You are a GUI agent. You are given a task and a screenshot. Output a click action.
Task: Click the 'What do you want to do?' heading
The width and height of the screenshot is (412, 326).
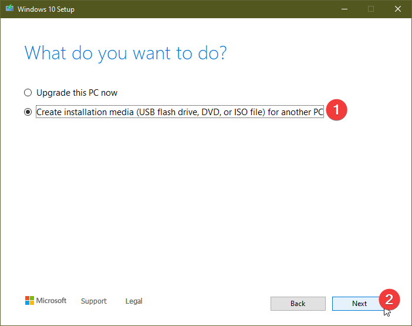(126, 53)
